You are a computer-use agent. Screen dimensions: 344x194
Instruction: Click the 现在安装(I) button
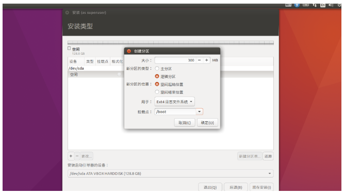261,187
